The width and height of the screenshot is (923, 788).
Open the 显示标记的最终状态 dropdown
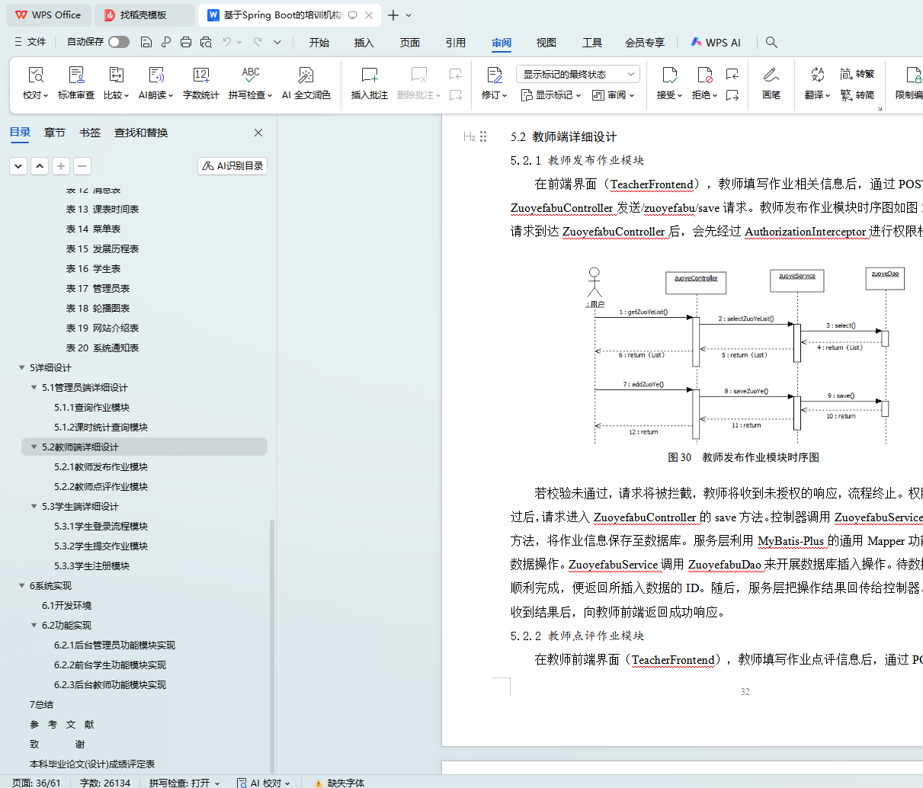point(577,74)
